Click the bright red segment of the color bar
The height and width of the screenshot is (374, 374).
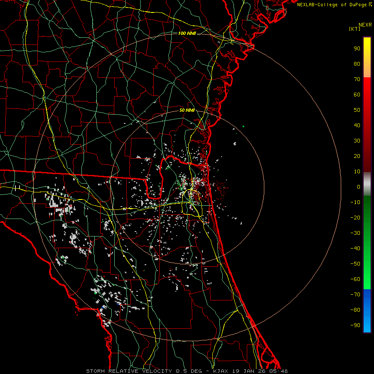point(367,88)
